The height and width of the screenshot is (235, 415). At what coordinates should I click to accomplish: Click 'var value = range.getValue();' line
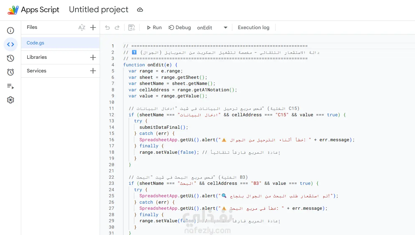[x=168, y=96]
